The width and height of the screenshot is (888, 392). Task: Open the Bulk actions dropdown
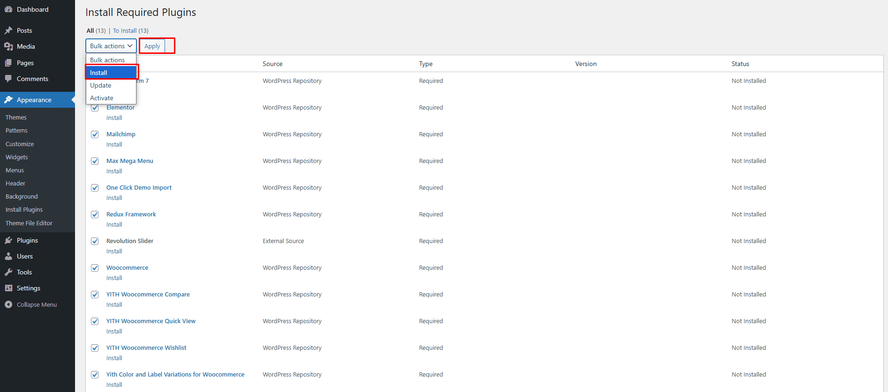(111, 46)
